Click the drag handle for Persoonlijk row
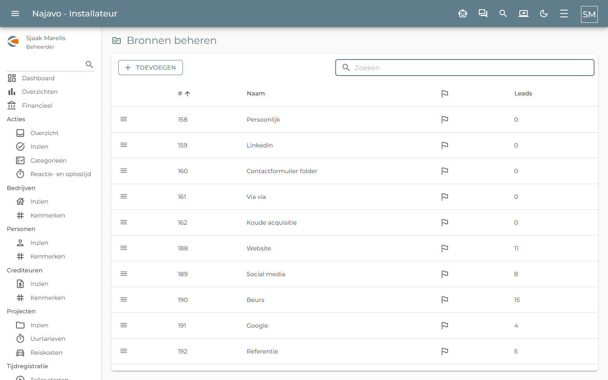This screenshot has height=380, width=608. [124, 119]
